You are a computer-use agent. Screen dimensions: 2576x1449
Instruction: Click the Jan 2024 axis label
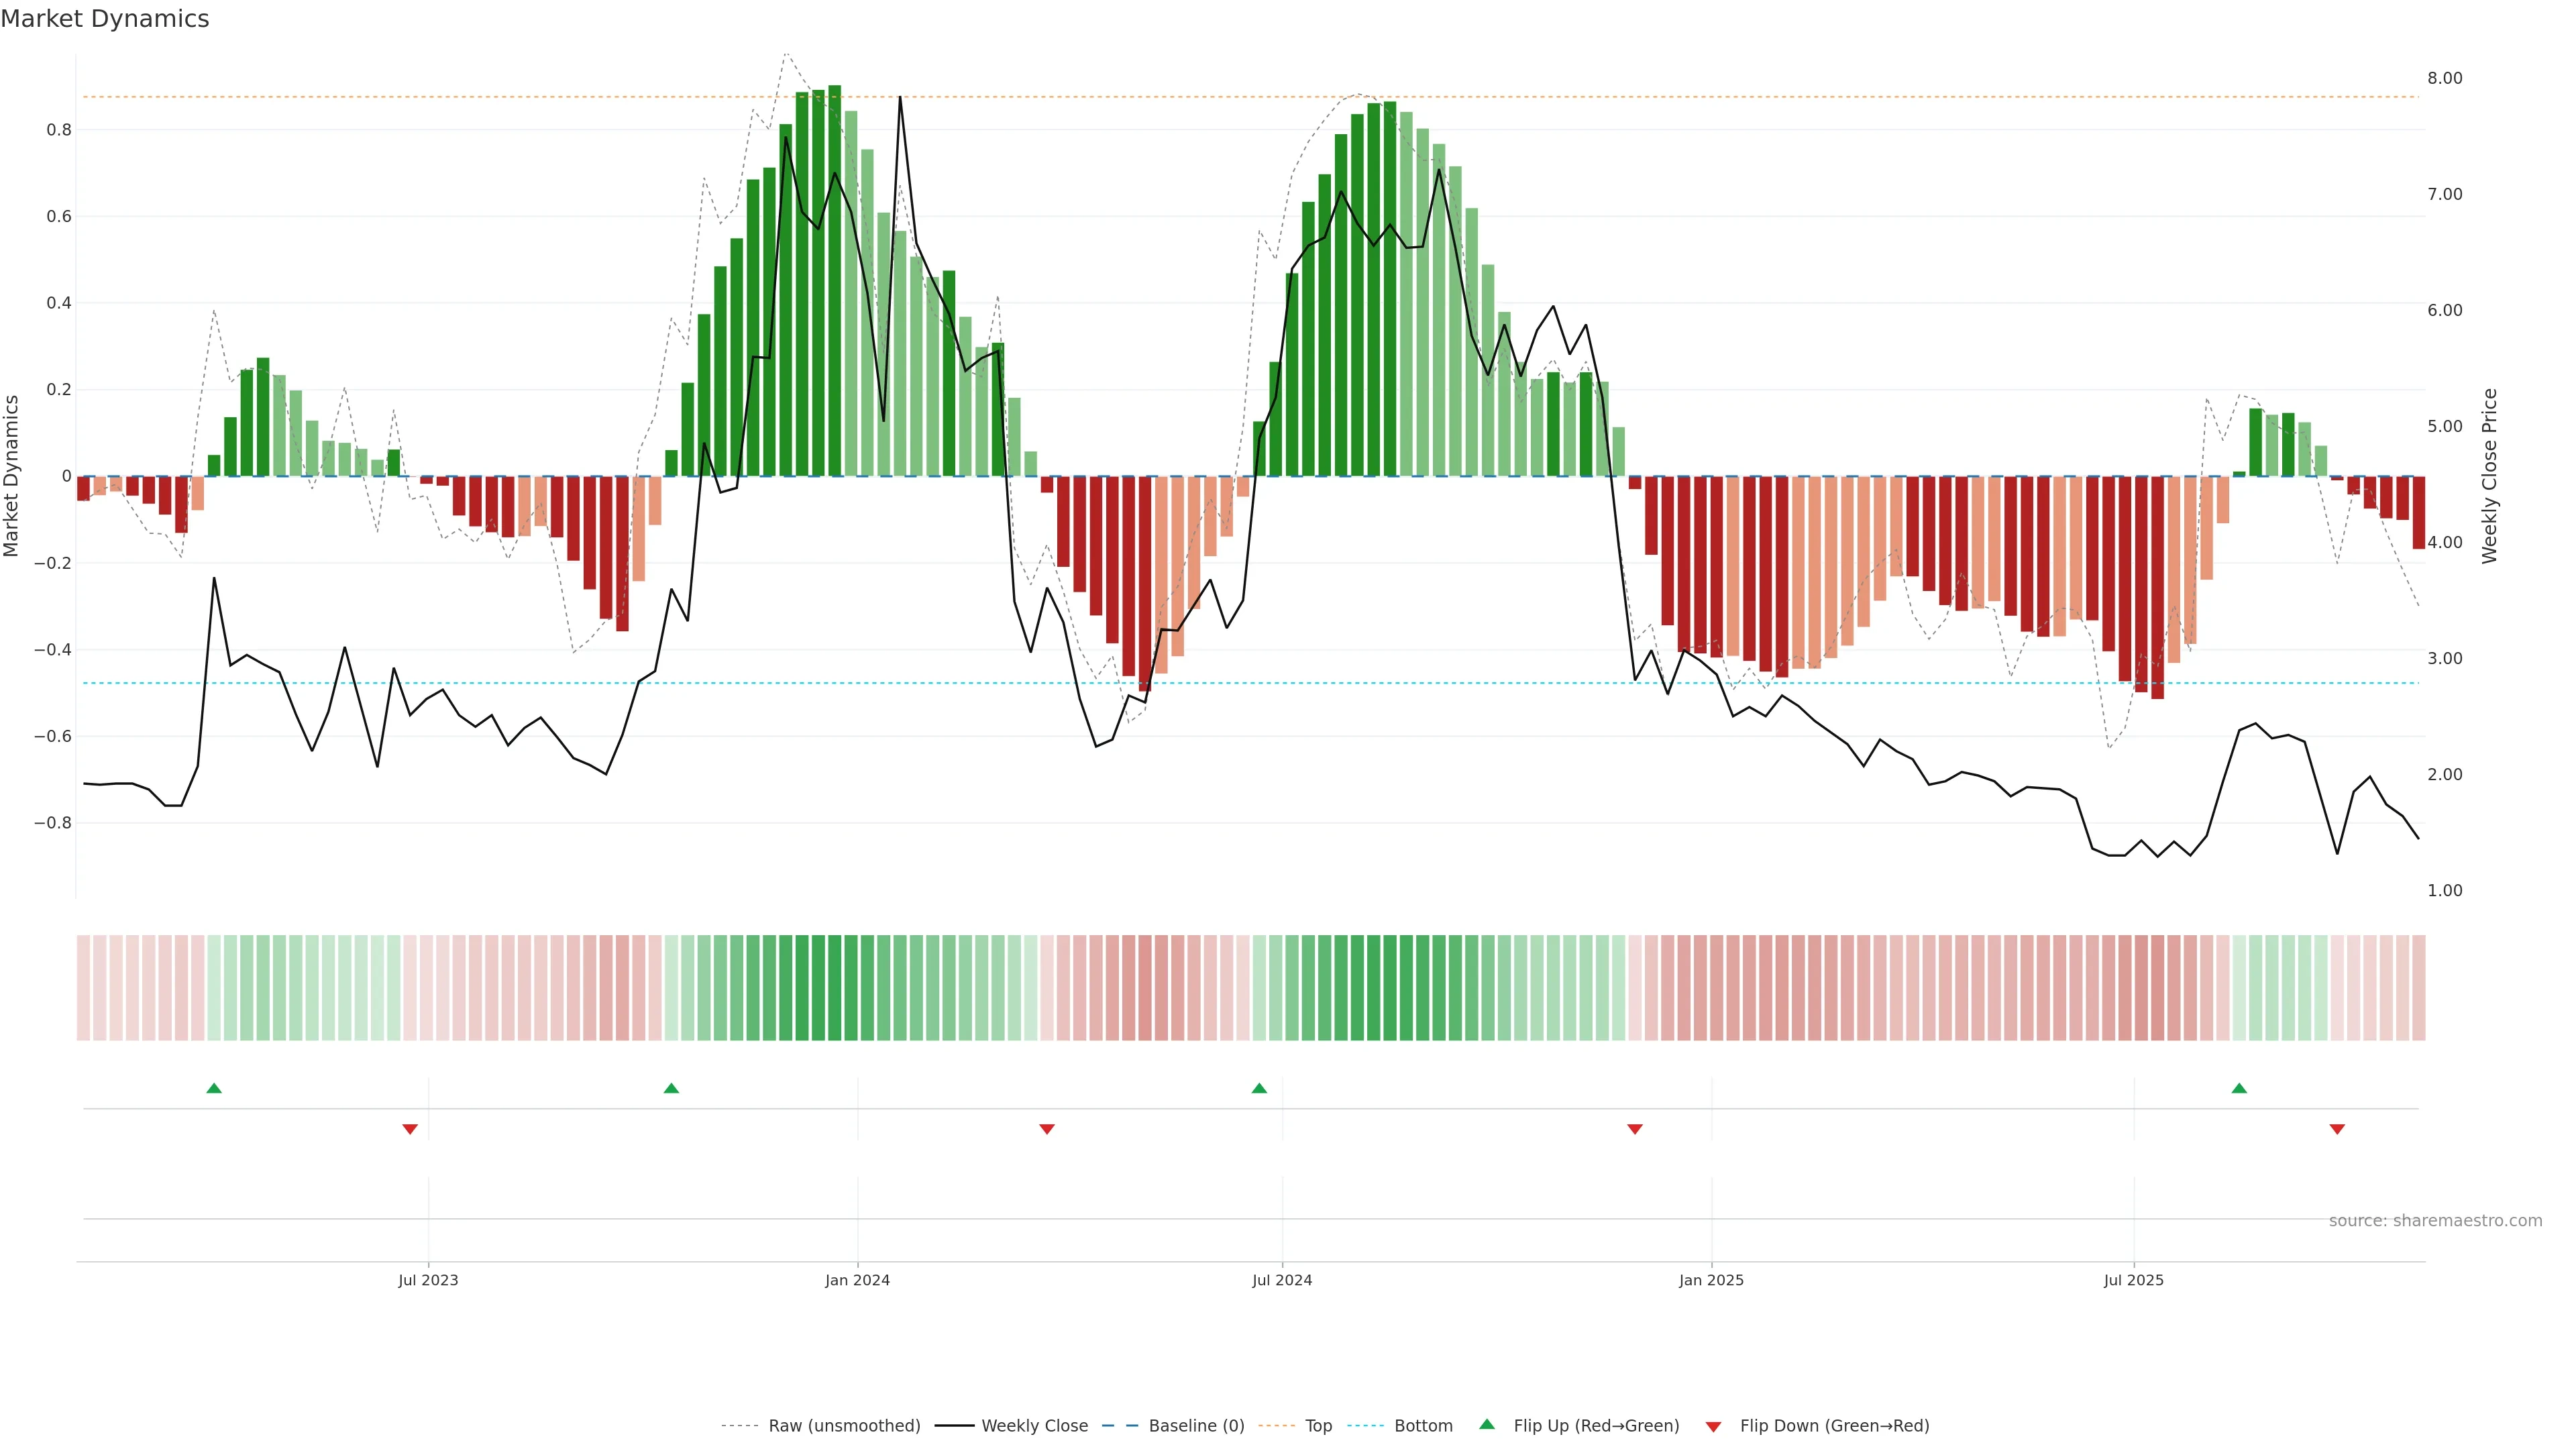pos(857,1280)
